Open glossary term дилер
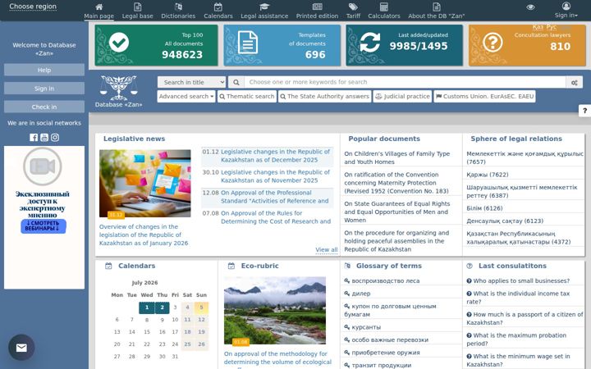This screenshot has height=369, width=591. [360, 294]
